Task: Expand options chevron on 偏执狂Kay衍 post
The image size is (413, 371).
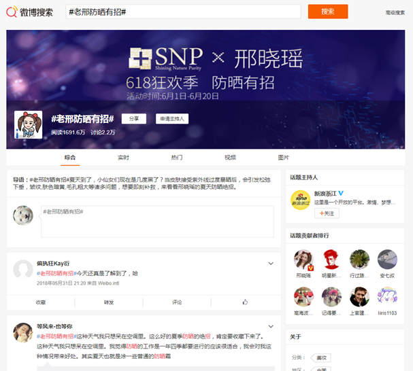Action: click(x=271, y=264)
